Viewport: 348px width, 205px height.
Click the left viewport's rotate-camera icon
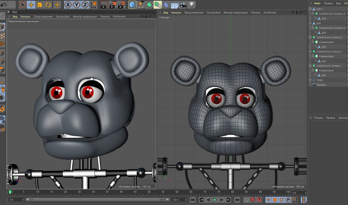pyautogui.click(x=150, y=17)
